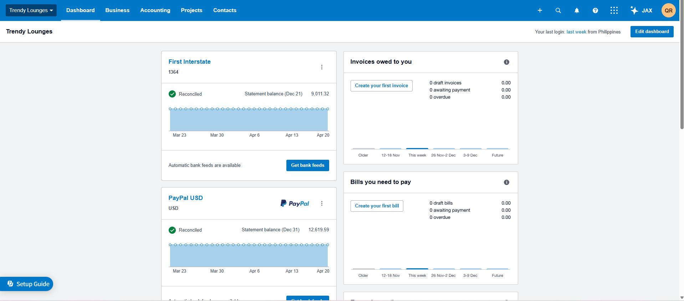Click Create your first invoice
Image resolution: width=684 pixels, height=301 pixels.
coord(382,86)
